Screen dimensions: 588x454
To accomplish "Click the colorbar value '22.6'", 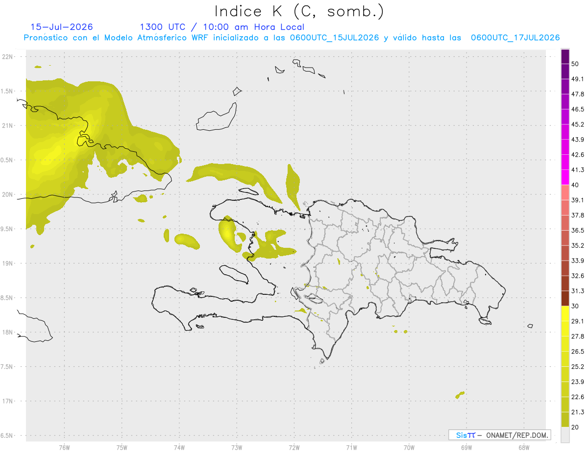I will tap(578, 397).
